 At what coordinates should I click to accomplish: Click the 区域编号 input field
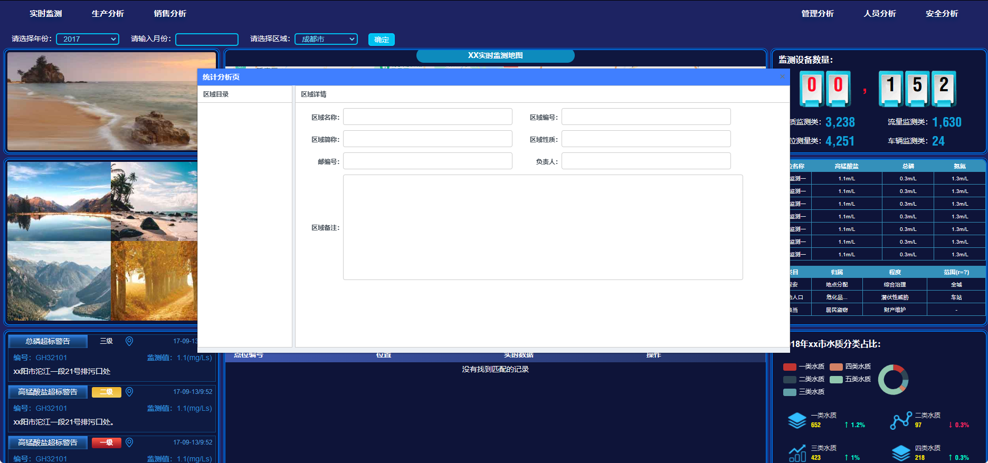(x=646, y=117)
